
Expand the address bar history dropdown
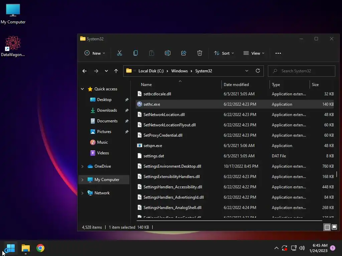247,71
